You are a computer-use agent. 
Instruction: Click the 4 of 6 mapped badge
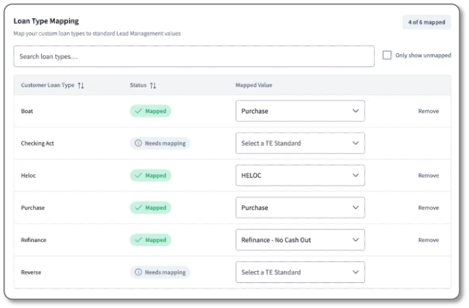427,22
